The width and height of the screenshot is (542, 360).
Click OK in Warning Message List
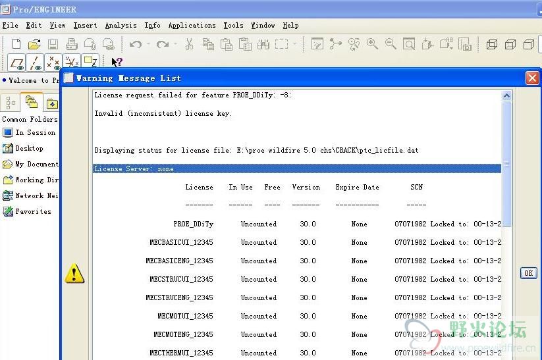[x=529, y=273]
